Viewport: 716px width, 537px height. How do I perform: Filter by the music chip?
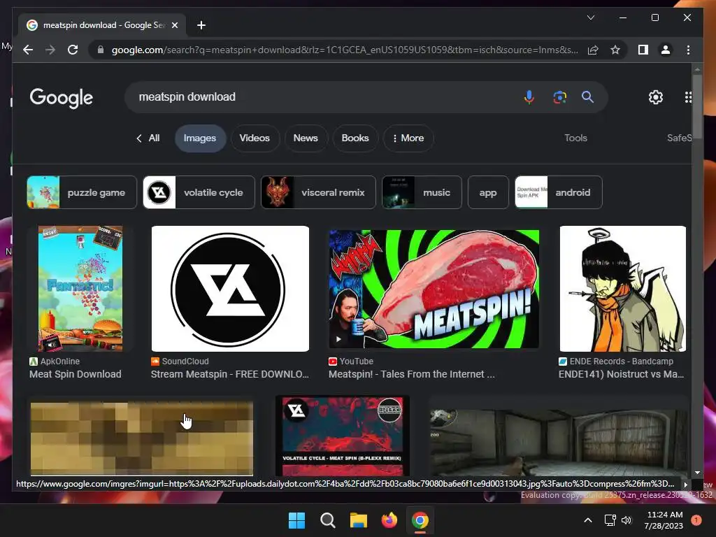(x=422, y=192)
